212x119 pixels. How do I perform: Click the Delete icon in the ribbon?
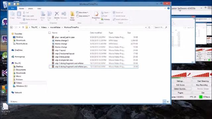57,15
